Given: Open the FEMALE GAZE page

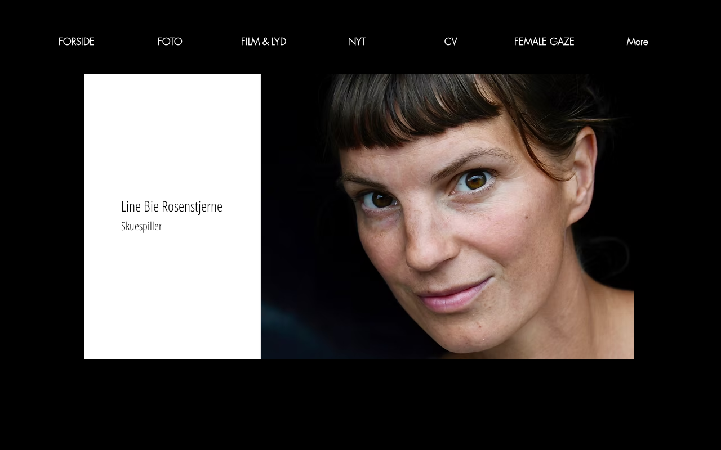Looking at the screenshot, I should (x=544, y=42).
